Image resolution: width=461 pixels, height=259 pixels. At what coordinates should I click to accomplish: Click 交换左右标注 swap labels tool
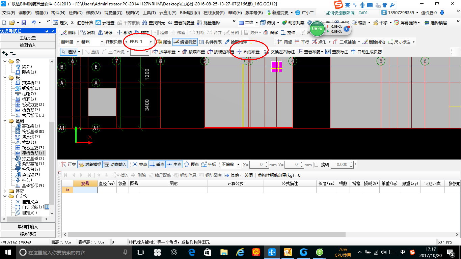[x=279, y=52]
